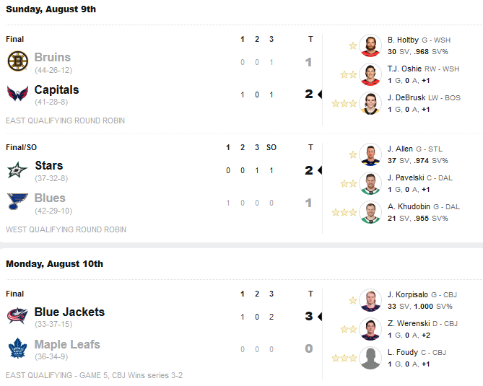This screenshot has height=386, width=483.
Task: Click the Washington Capitals logo
Action: [x=18, y=94]
